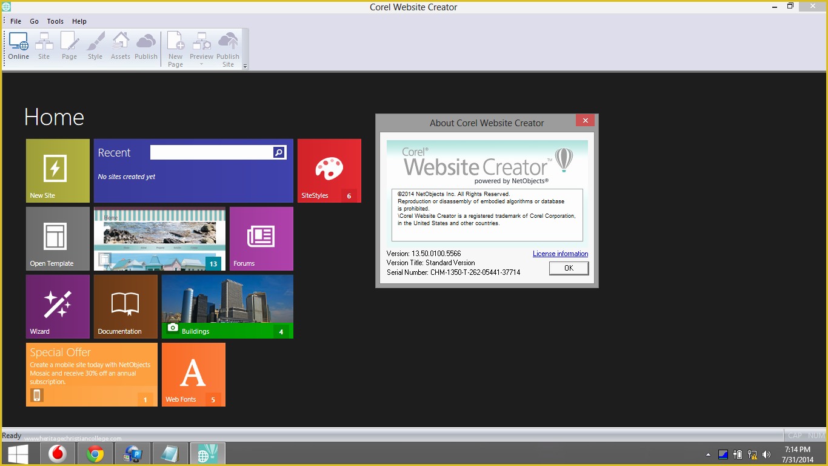Click the network status tray icon

pos(752,454)
